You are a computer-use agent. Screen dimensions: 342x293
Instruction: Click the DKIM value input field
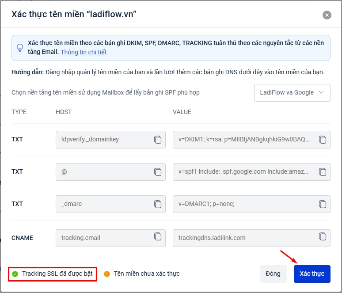243,140
